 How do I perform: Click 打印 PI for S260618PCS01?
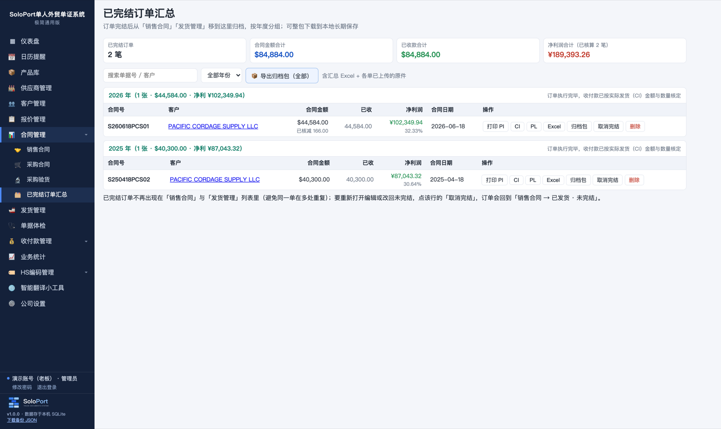coord(495,126)
